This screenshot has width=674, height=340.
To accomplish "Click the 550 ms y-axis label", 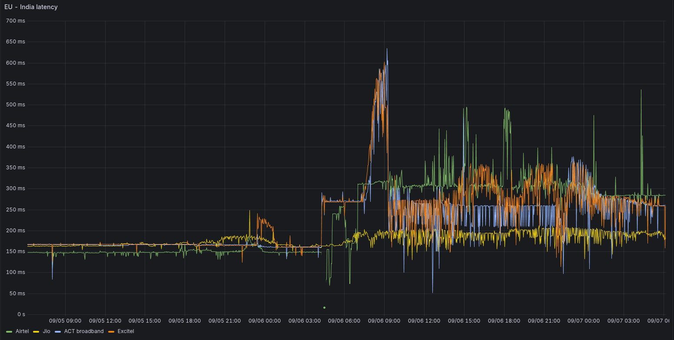I will coord(15,84).
